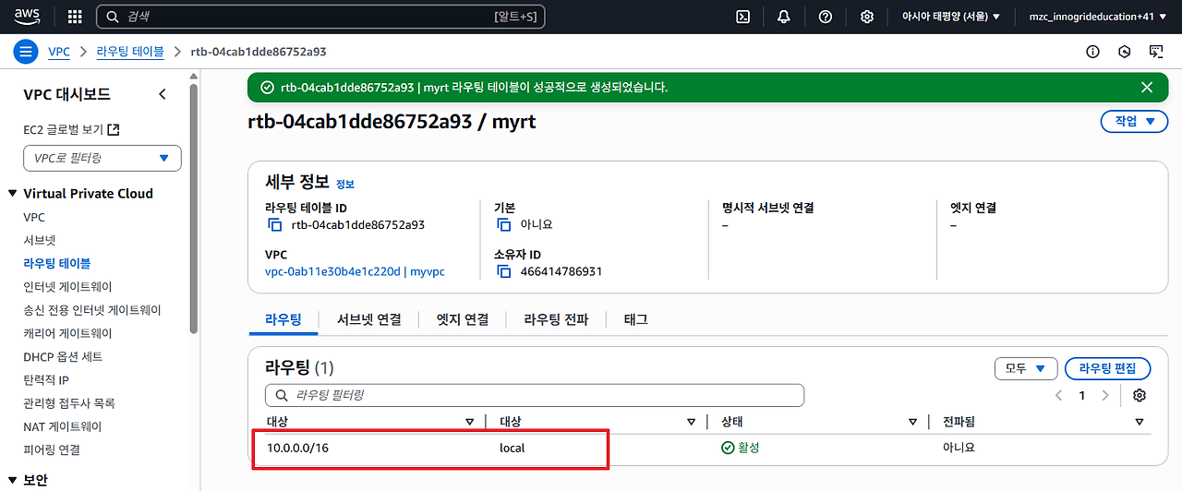The width and height of the screenshot is (1182, 491).
Task: Open the screen-share icon near breadcrumb
Action: click(1156, 52)
